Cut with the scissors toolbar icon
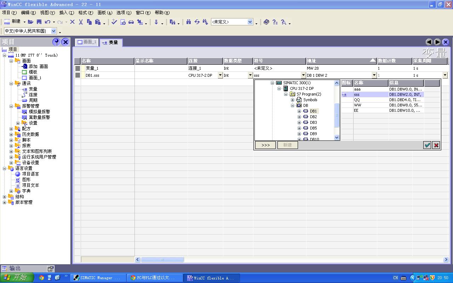This screenshot has height=283, width=453. pos(81,22)
